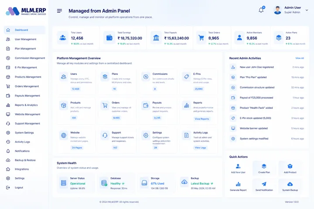Open Settings at sidebar bottom
Image resolution: width=314 pixels, height=209 pixels.
pos(24,178)
